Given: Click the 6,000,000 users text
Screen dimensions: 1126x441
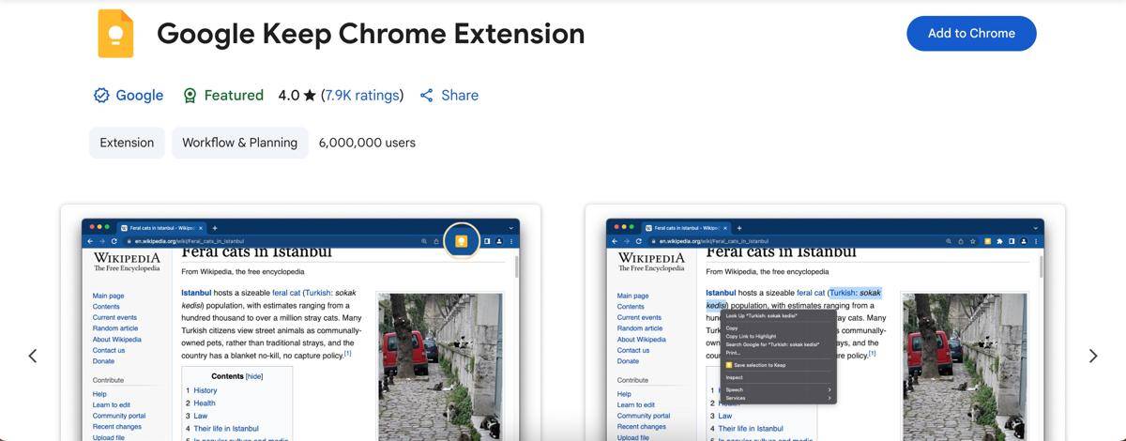Looking at the screenshot, I should (367, 143).
